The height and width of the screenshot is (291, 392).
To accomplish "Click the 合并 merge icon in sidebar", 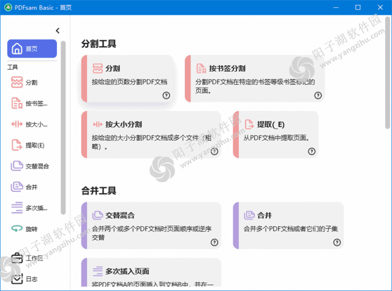I will [x=17, y=187].
